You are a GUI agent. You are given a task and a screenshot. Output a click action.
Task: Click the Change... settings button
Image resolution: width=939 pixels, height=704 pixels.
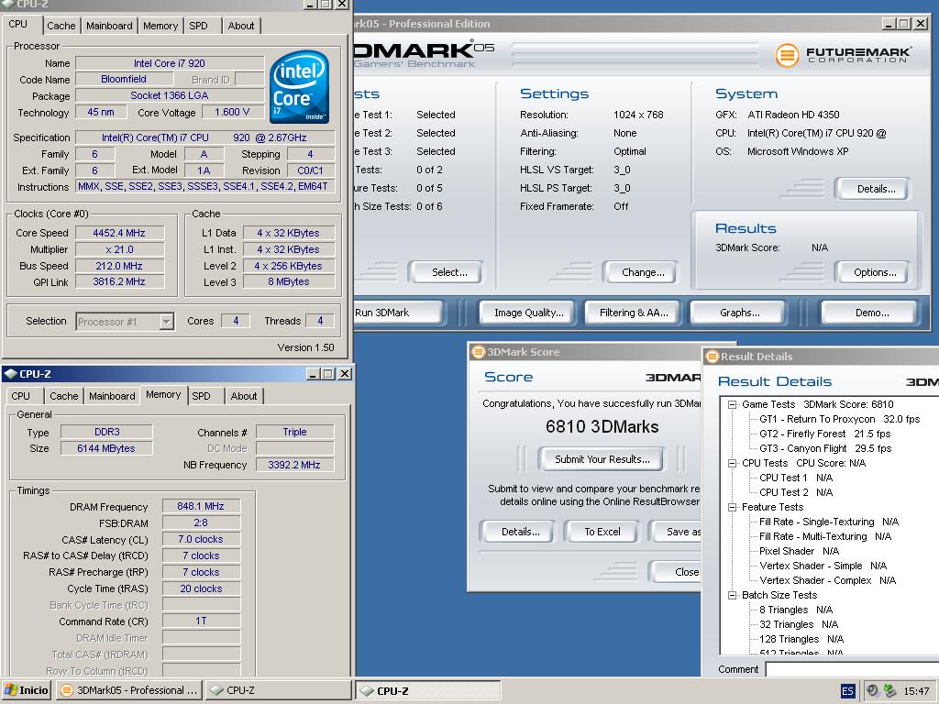(x=641, y=272)
